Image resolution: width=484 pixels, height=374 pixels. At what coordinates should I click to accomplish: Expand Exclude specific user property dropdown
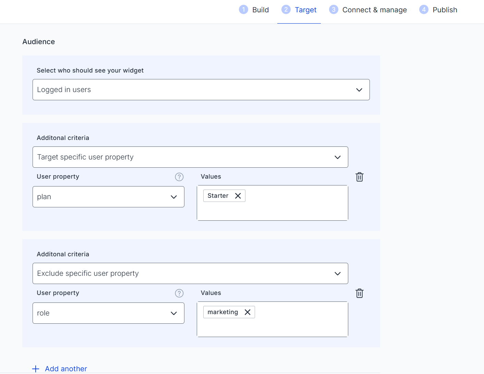[190, 273]
